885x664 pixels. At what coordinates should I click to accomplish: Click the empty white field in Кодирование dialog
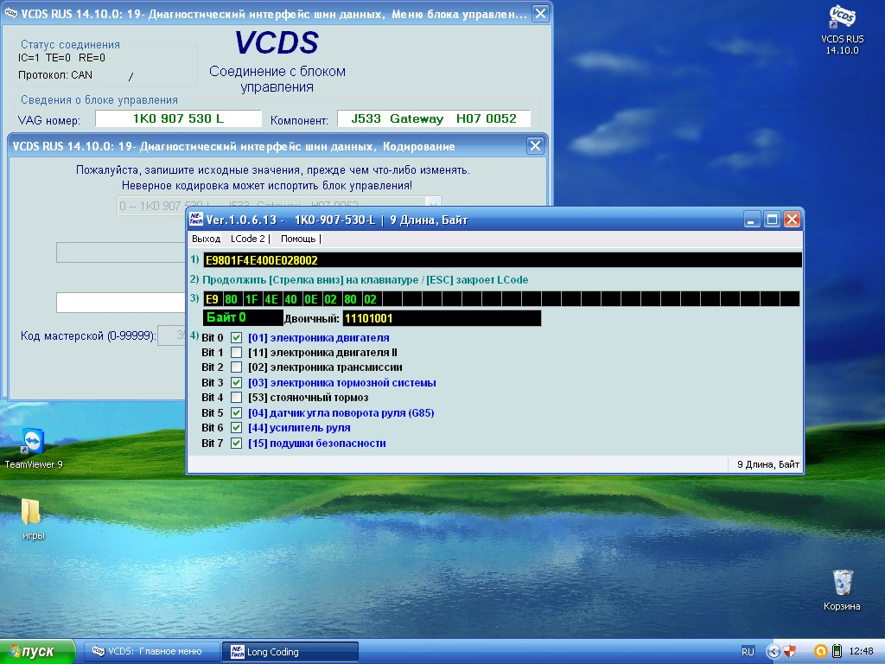121,303
